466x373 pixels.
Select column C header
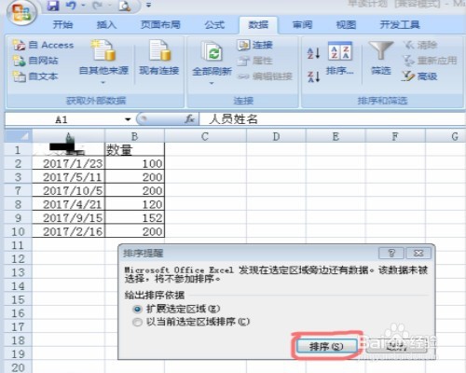(205, 136)
